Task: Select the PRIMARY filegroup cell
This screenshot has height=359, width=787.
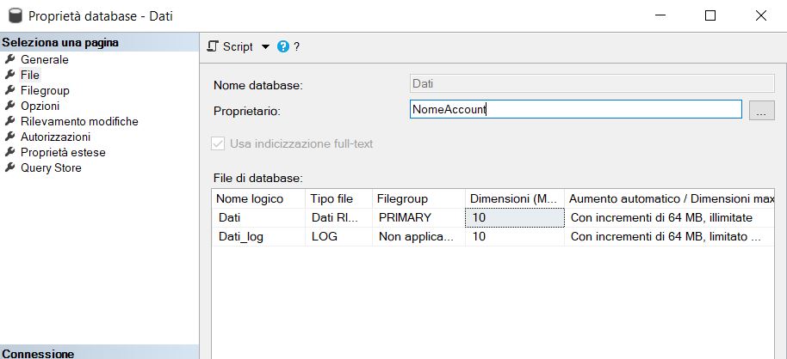Action: coord(405,218)
